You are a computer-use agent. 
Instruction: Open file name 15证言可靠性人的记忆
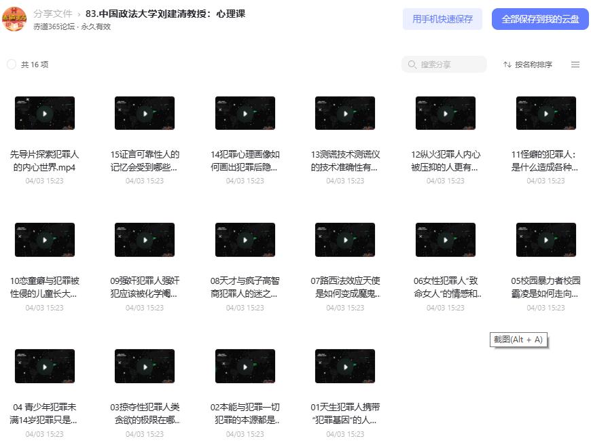click(145, 160)
